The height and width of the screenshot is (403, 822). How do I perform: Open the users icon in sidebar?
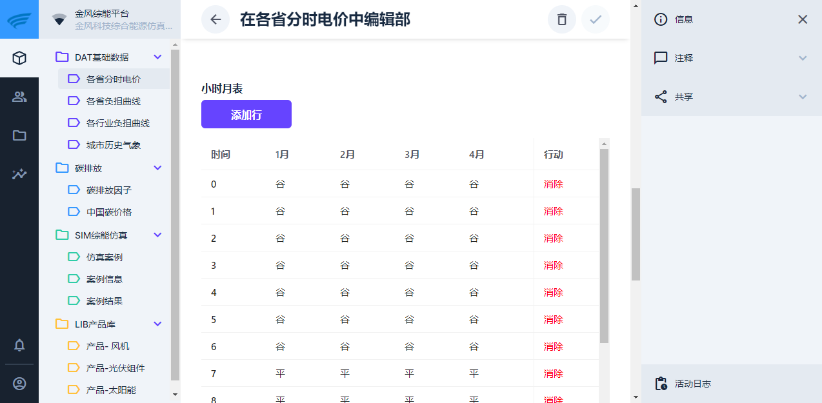click(19, 97)
